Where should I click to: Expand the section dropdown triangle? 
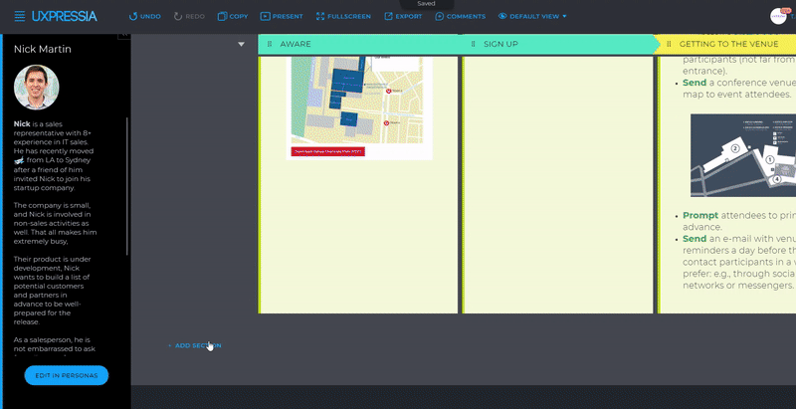pyautogui.click(x=242, y=44)
